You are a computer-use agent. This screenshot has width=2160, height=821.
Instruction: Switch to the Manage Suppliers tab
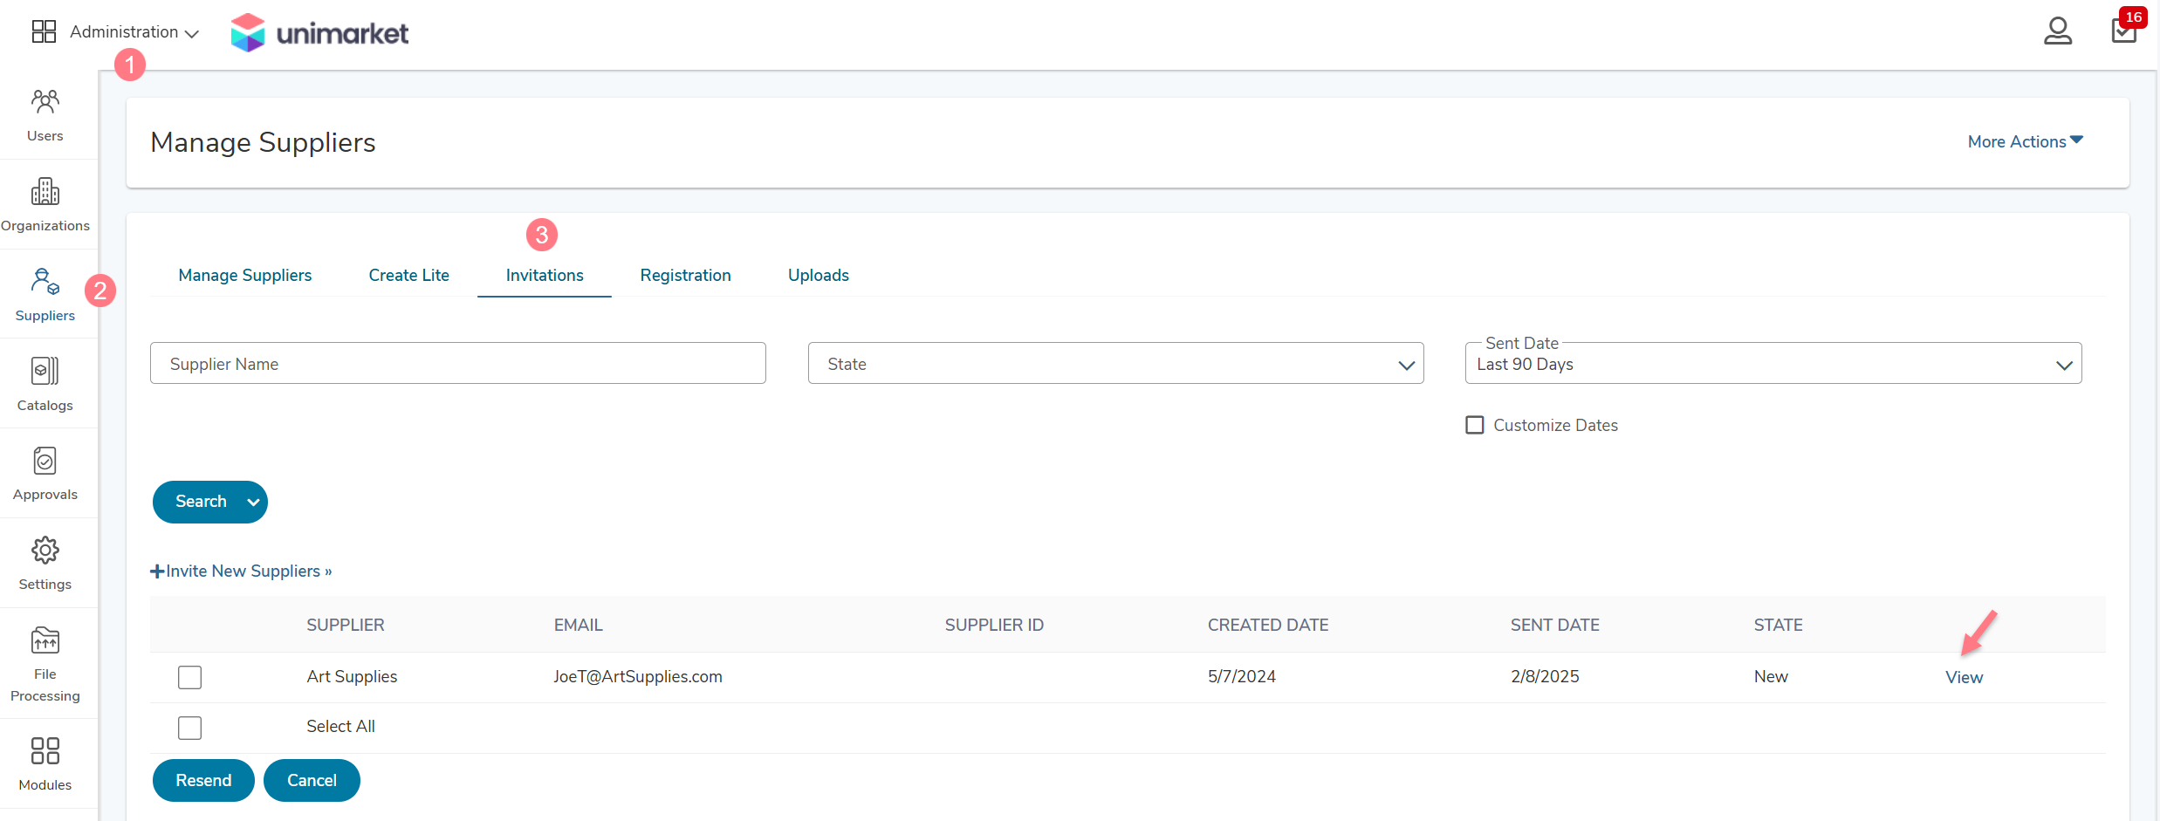coord(245,275)
